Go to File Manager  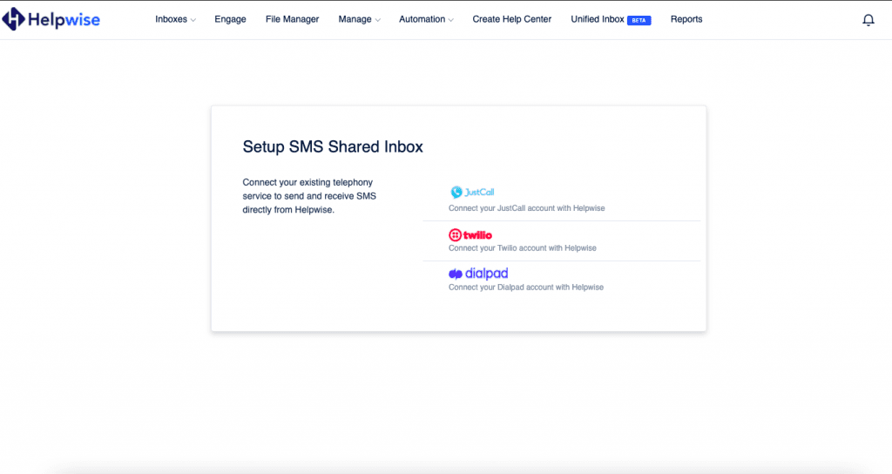click(292, 19)
